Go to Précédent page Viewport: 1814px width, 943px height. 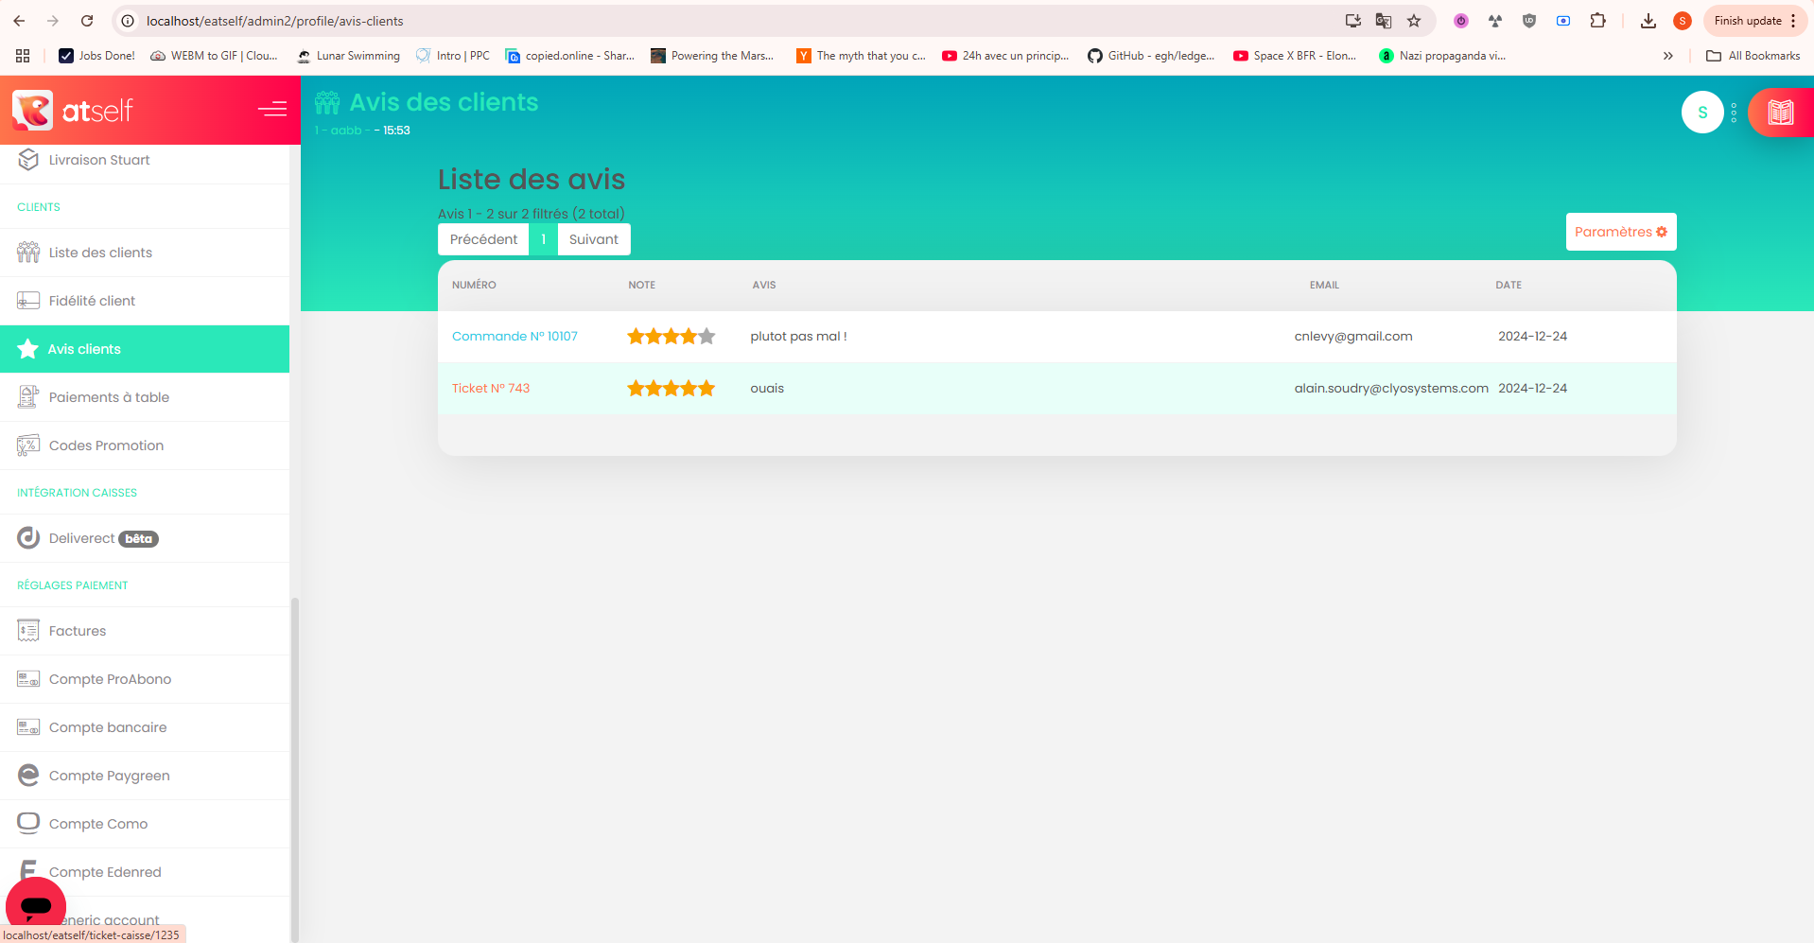click(x=483, y=239)
